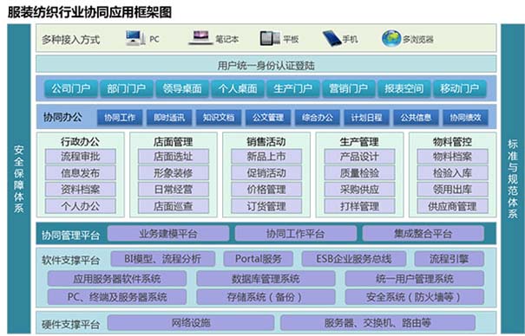Viewport: 525px width, 336px height.
Task: Click 店面选址 under 店面管理
Action: click(x=174, y=157)
